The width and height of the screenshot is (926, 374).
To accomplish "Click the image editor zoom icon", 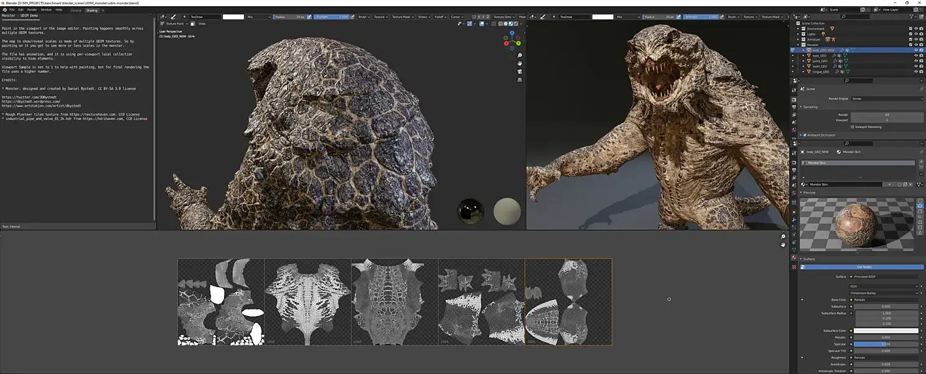I will (783, 237).
